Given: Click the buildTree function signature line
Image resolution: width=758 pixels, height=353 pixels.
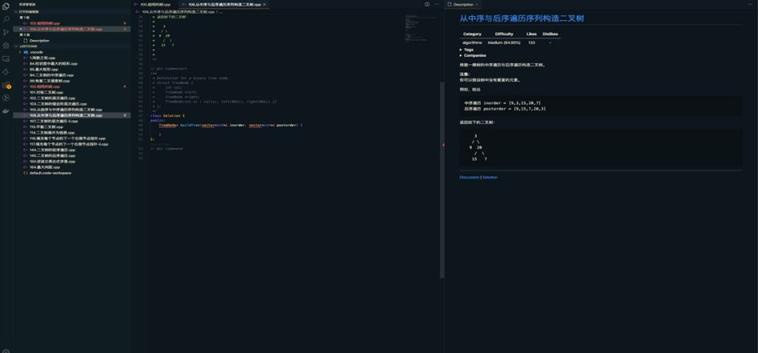Looking at the screenshot, I should [x=231, y=125].
